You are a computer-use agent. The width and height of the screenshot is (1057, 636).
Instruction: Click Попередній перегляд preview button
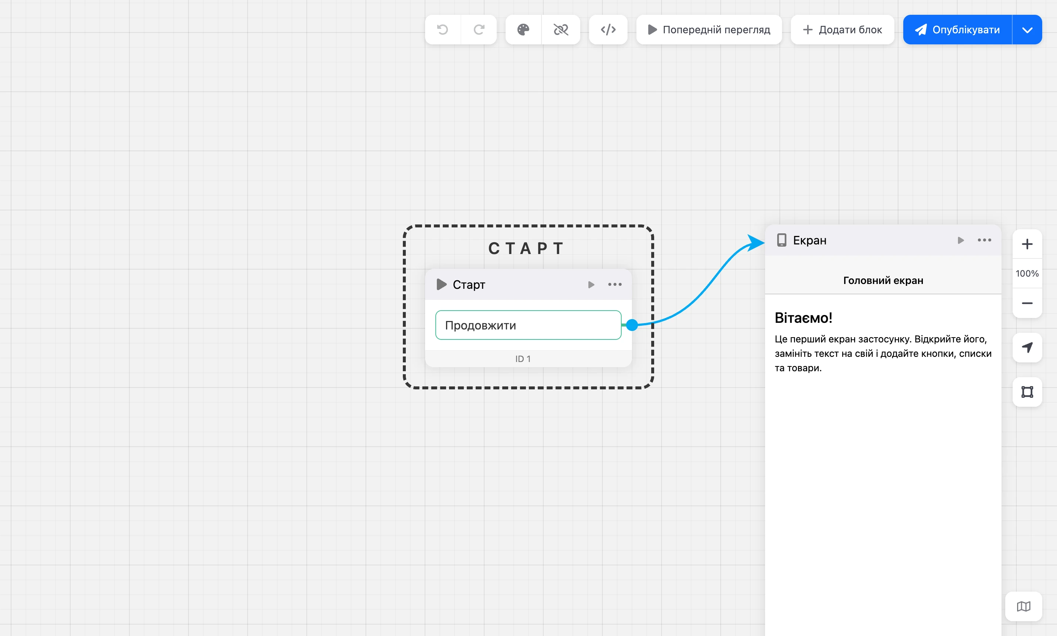[x=709, y=30]
